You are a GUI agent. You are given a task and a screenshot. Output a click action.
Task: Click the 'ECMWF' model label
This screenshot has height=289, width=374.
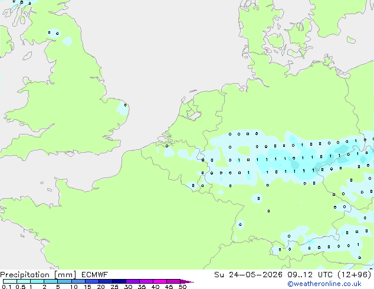[x=95, y=275]
